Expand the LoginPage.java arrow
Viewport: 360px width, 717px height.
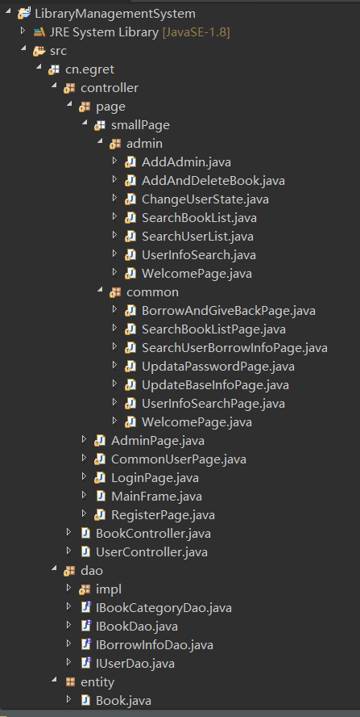pos(85,477)
